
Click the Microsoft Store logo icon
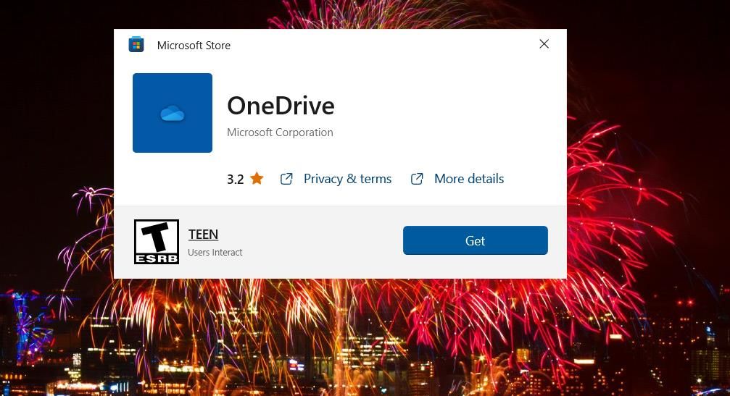click(136, 45)
